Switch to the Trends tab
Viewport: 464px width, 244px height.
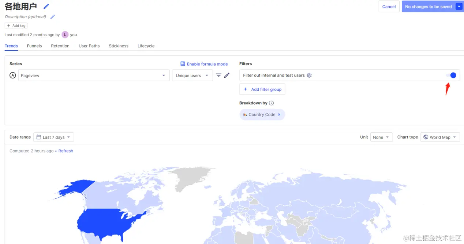tap(11, 46)
